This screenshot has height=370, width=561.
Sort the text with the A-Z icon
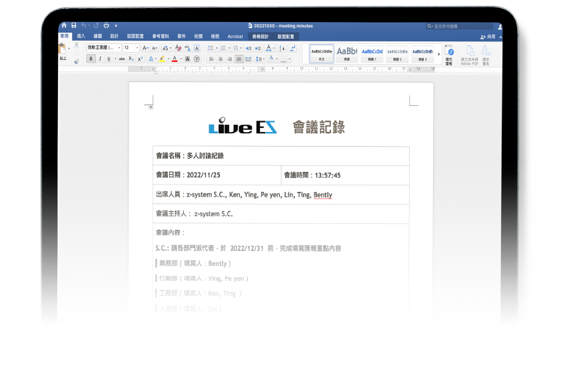pos(282,48)
